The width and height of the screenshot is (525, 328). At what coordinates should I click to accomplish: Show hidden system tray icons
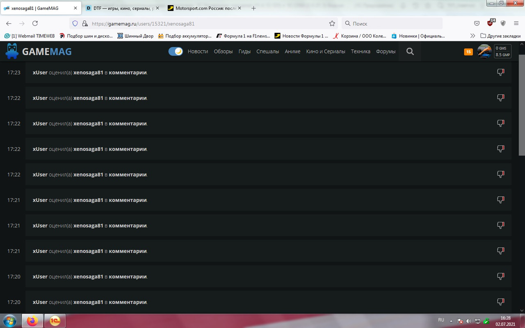(x=451, y=321)
